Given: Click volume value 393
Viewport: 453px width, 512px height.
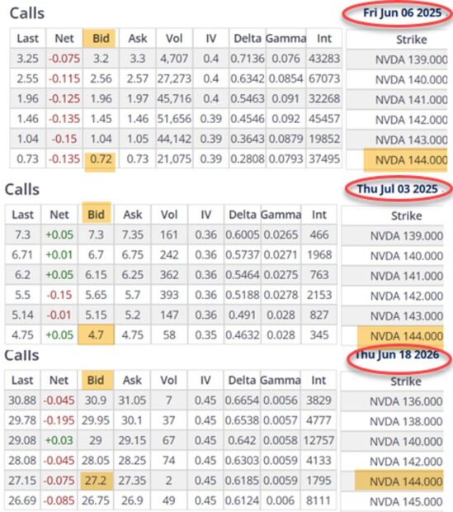Looking at the screenshot, I should click(169, 295).
